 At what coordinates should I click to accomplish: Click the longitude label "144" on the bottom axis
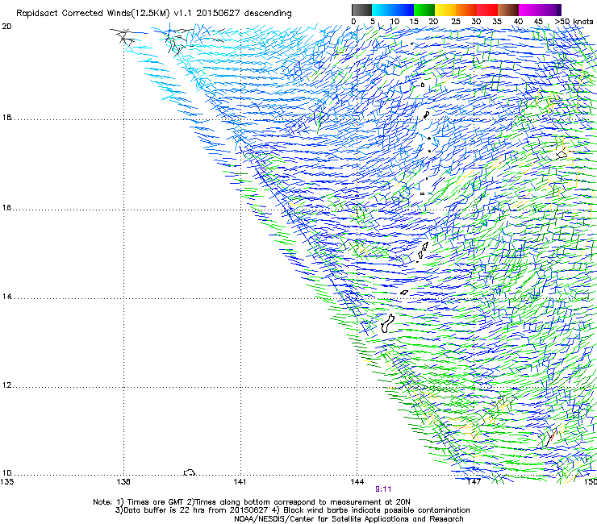point(357,482)
